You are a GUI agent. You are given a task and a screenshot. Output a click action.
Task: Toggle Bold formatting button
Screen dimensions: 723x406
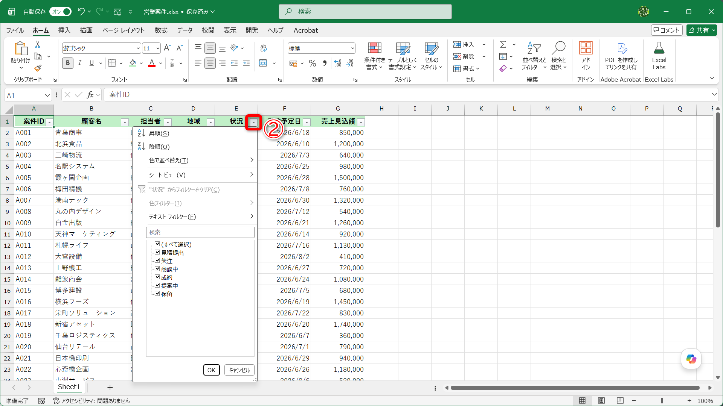coord(68,63)
